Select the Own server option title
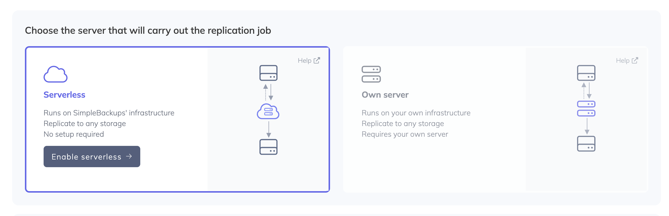This screenshot has height=216, width=669. [385, 95]
